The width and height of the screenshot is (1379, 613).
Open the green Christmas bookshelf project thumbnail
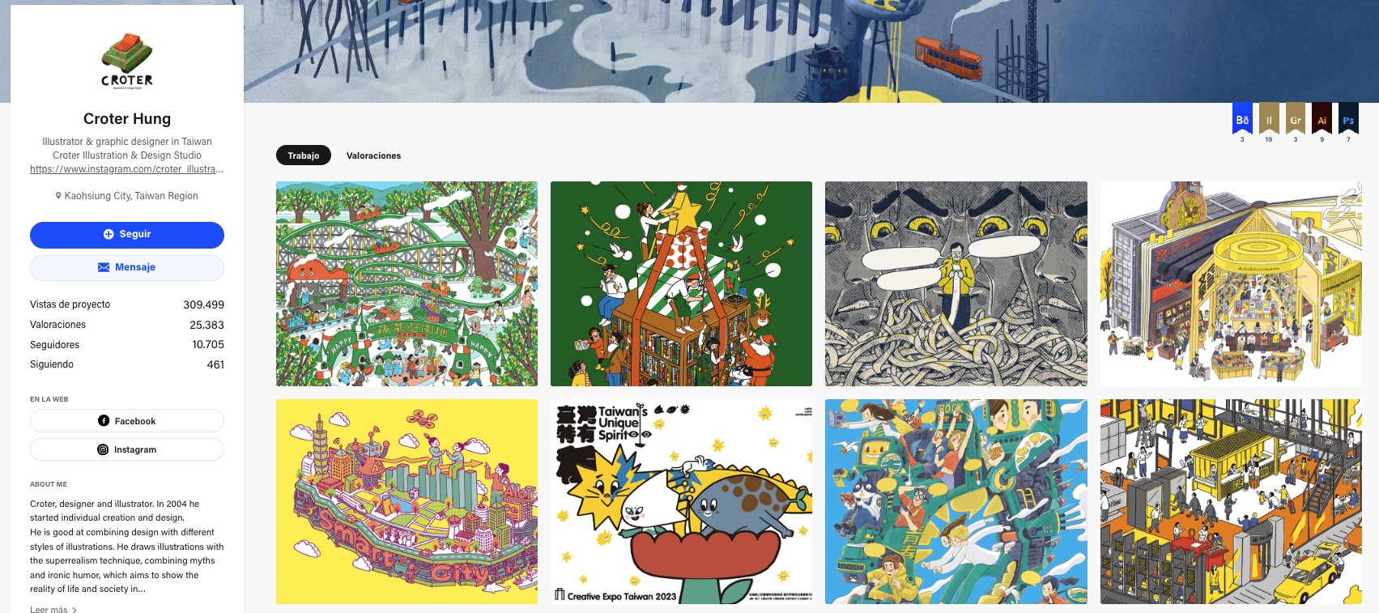(x=681, y=283)
